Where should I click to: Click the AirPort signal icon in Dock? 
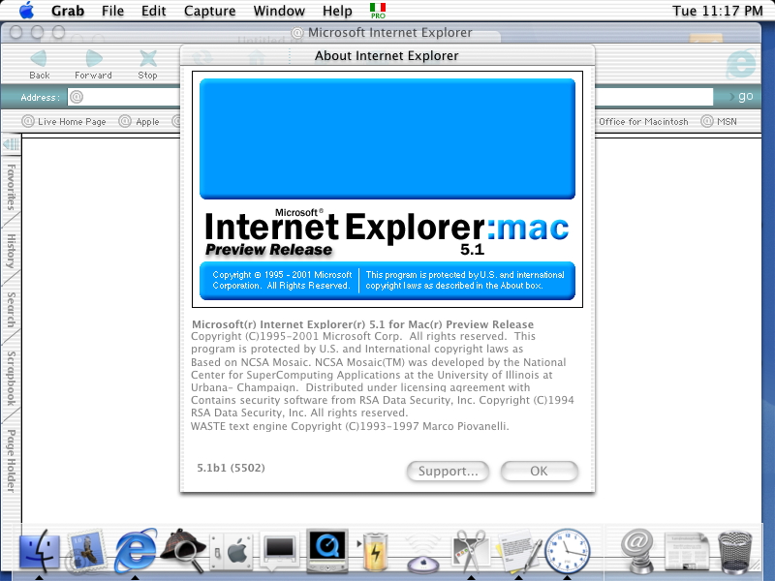tap(423, 554)
